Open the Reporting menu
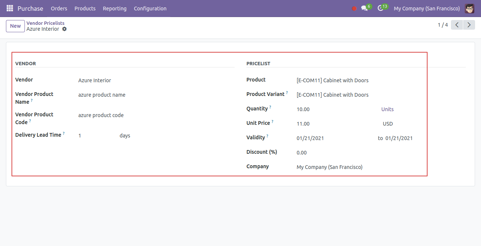The width and height of the screenshot is (481, 246). point(115,8)
